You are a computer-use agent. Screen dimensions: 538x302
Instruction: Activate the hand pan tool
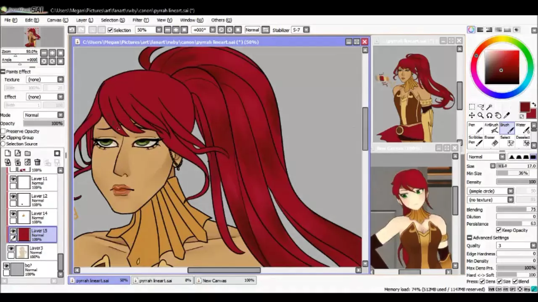point(498,116)
